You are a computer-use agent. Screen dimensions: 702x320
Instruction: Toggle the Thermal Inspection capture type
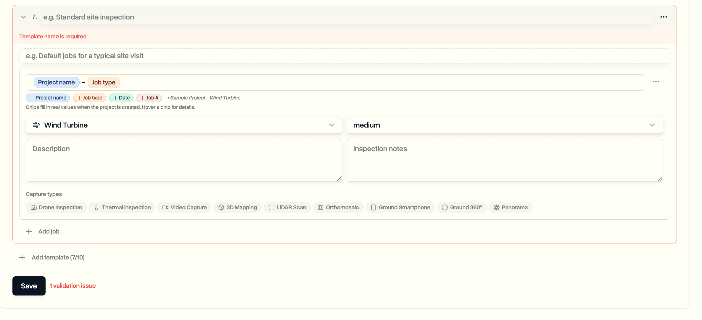(122, 208)
